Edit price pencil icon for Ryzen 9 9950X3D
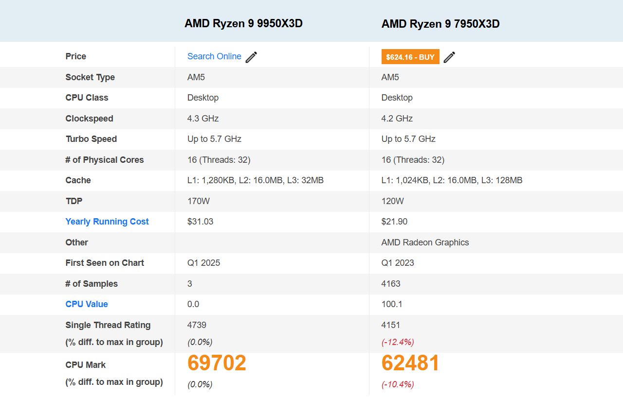This screenshot has width=623, height=415. click(x=251, y=57)
